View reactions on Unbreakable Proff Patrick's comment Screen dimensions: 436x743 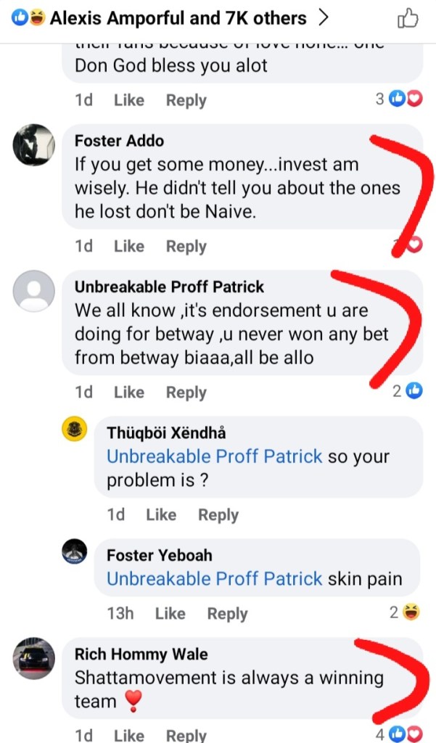pyautogui.click(x=408, y=391)
